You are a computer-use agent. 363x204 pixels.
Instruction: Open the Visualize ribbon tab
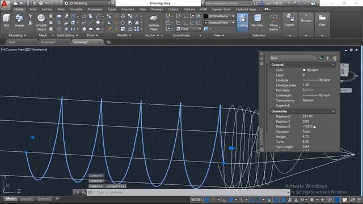pos(76,9)
